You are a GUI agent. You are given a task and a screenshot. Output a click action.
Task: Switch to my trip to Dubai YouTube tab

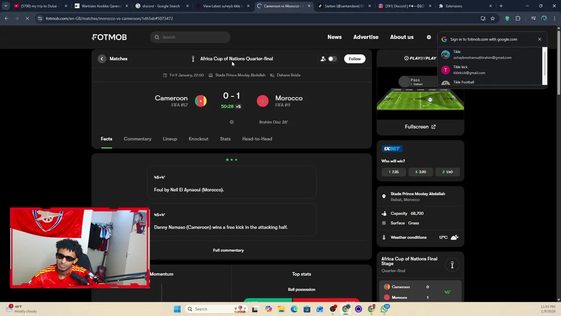39,6
